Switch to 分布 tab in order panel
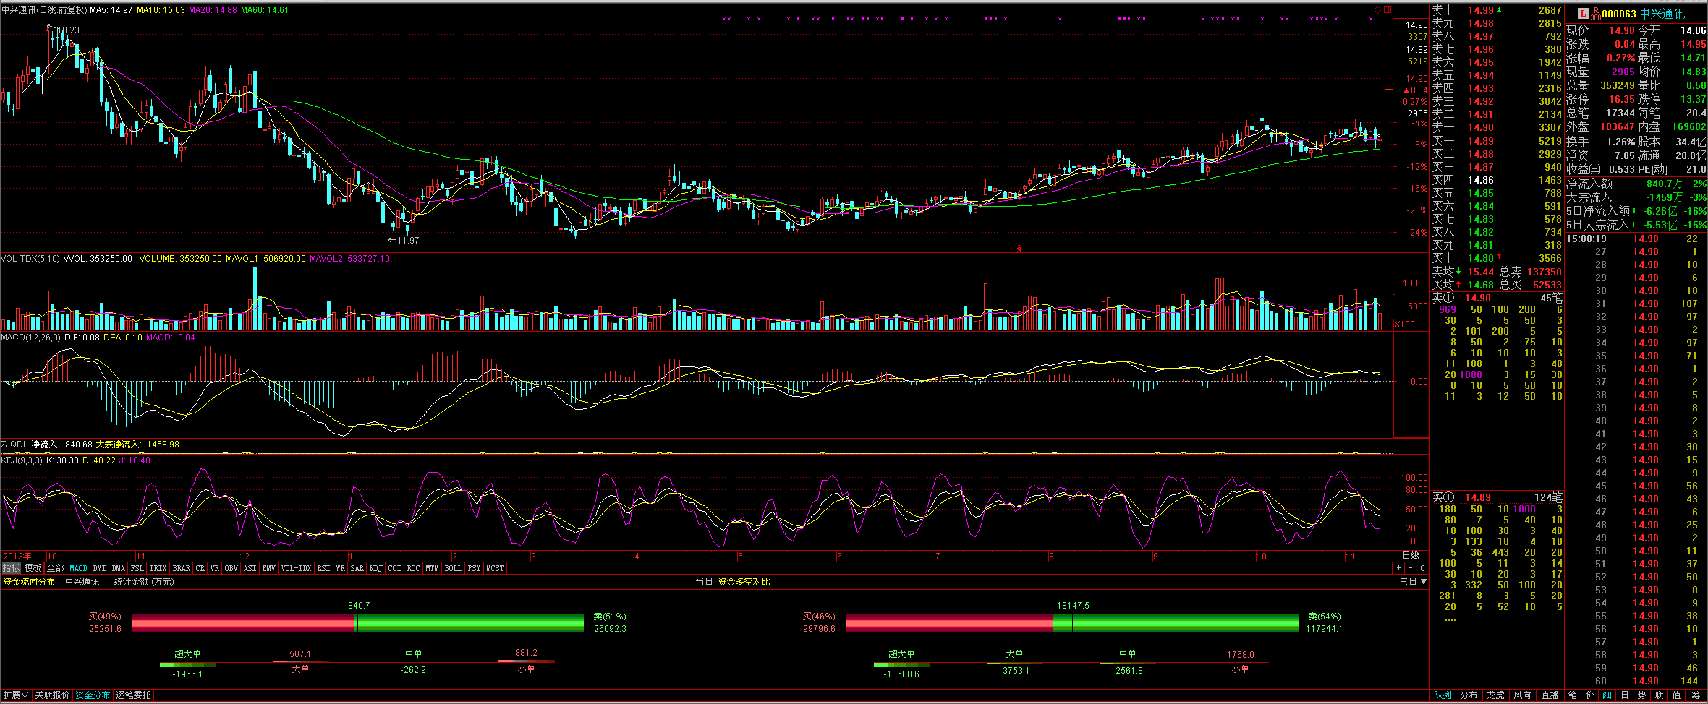This screenshot has width=1708, height=704. click(1469, 695)
